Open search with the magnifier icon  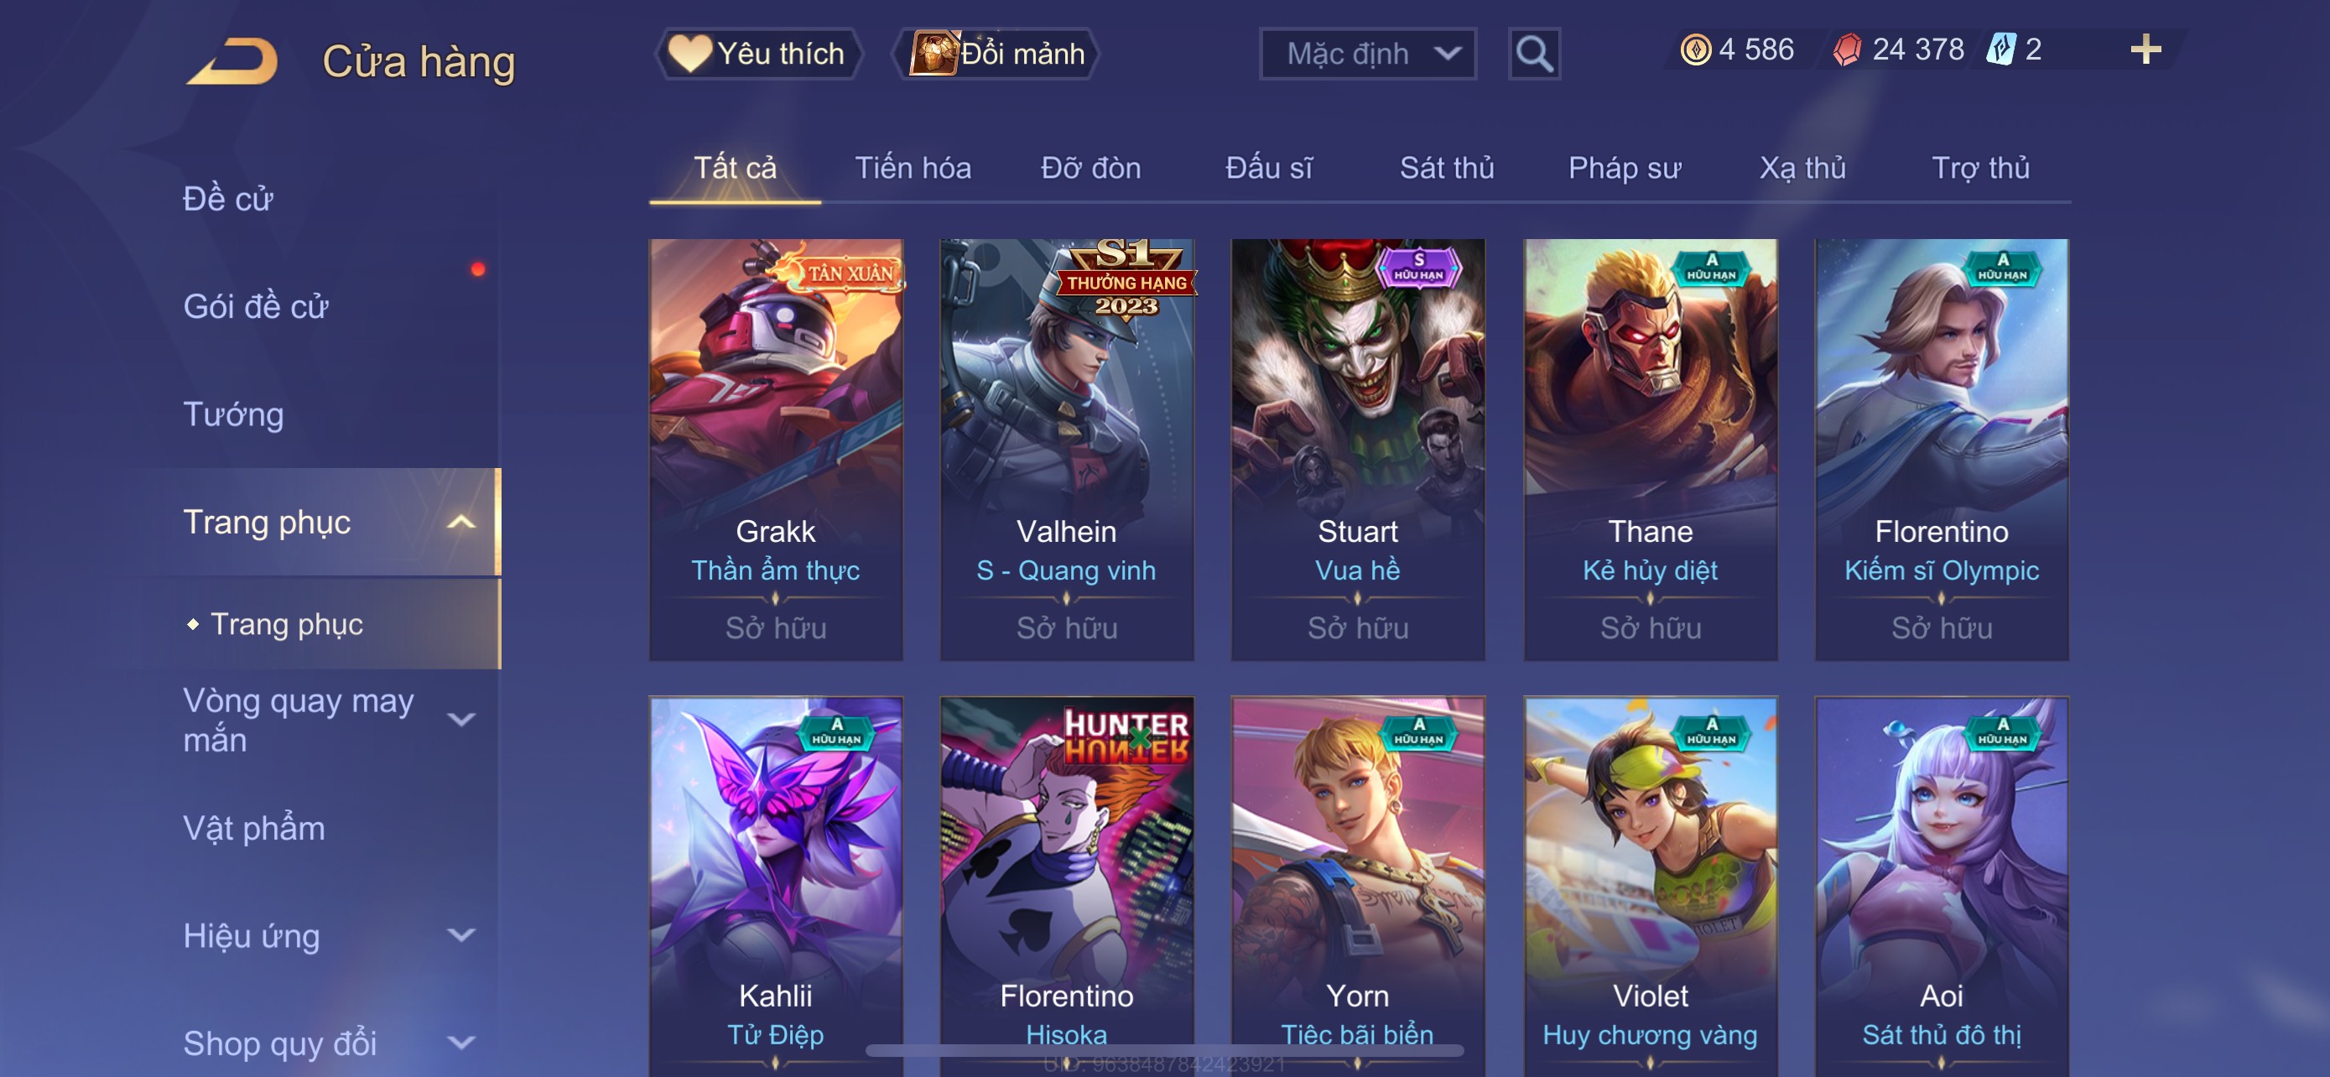(1534, 55)
